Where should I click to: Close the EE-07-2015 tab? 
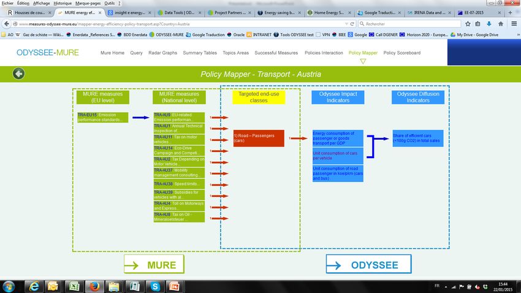pyautogui.click(x=500, y=13)
